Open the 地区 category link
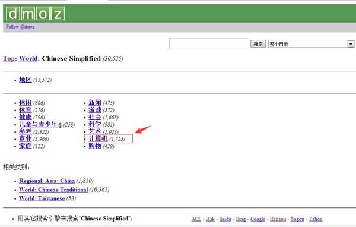Viewport: 356px width, 227px height. (25, 80)
